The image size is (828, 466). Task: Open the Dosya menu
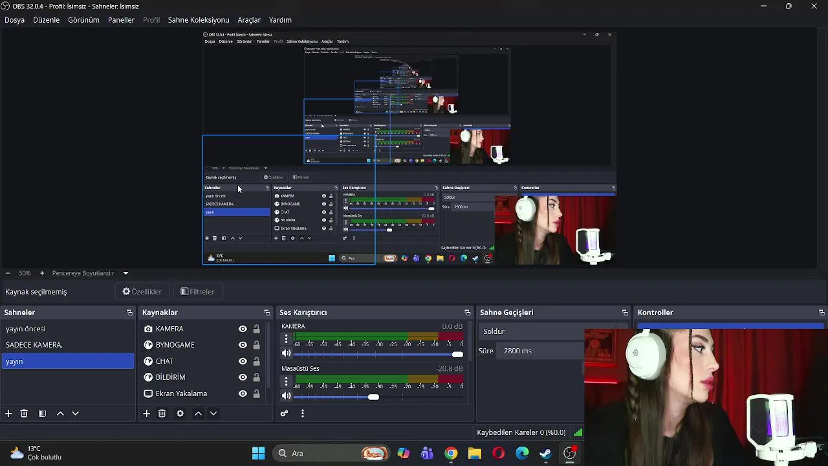[14, 20]
